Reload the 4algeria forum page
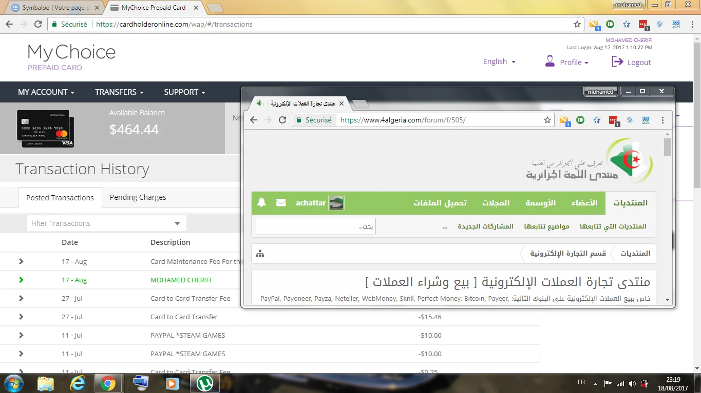701x393 pixels. (x=282, y=120)
